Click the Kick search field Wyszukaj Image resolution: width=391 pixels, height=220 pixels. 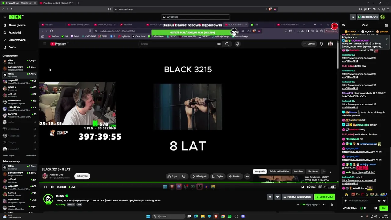(195, 17)
